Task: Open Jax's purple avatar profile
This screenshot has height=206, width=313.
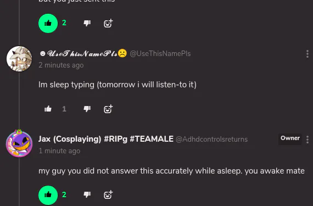Action: [19, 143]
